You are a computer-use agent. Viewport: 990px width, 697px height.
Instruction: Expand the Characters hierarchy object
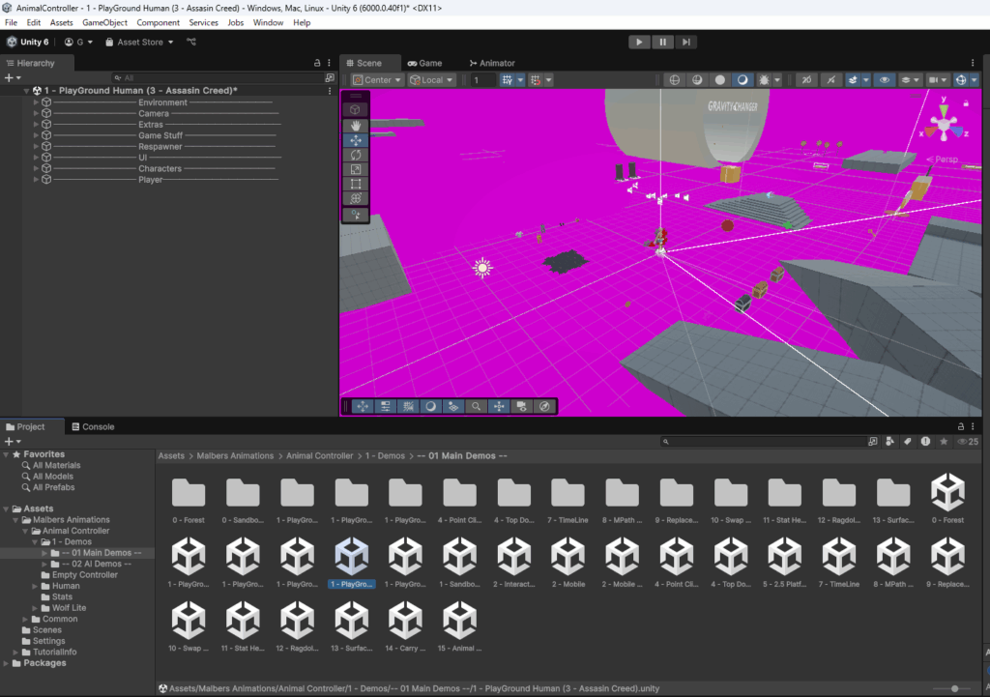pyautogui.click(x=36, y=168)
